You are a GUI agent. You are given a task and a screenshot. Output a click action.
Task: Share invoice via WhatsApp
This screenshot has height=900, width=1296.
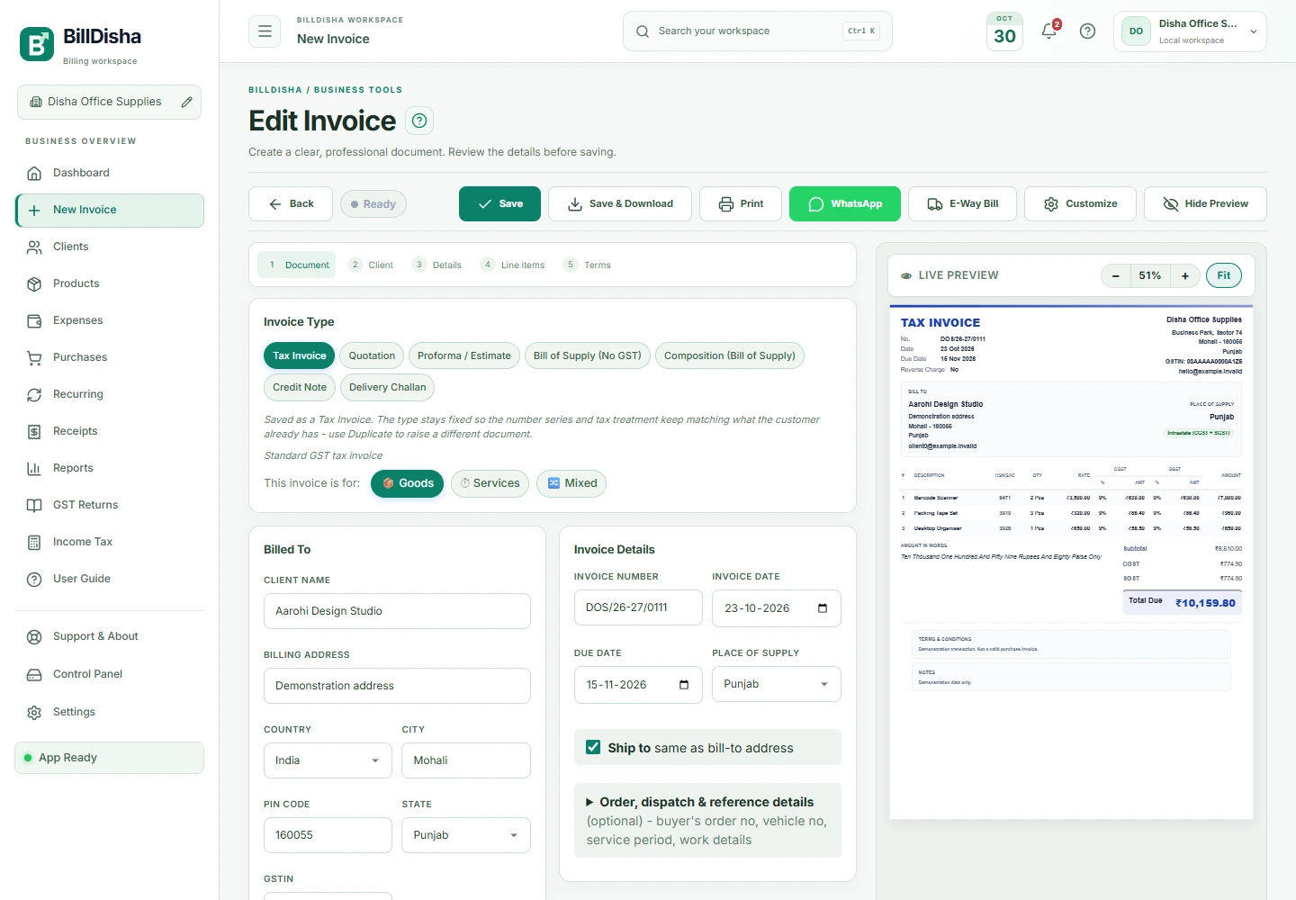pyautogui.click(x=845, y=204)
